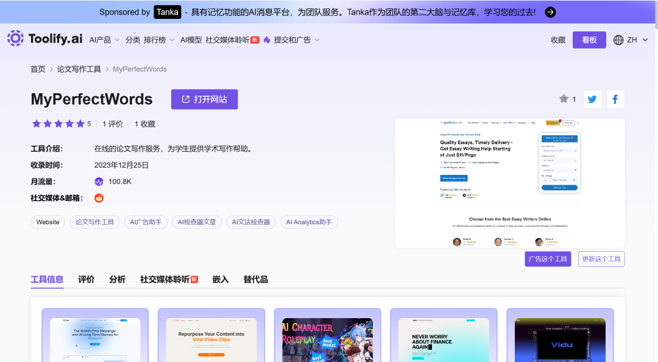Viewport: 658px width, 362px height.
Task: Open the ZH language dropdown chevron
Action: [645, 40]
